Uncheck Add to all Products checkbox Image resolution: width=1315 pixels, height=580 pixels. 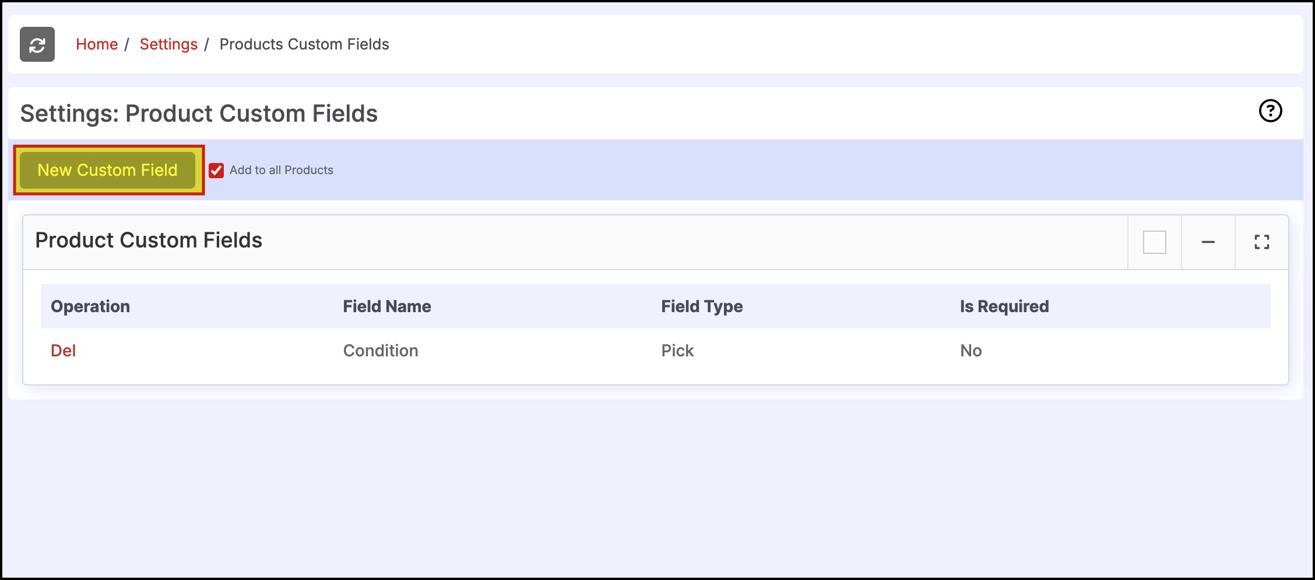[216, 171]
